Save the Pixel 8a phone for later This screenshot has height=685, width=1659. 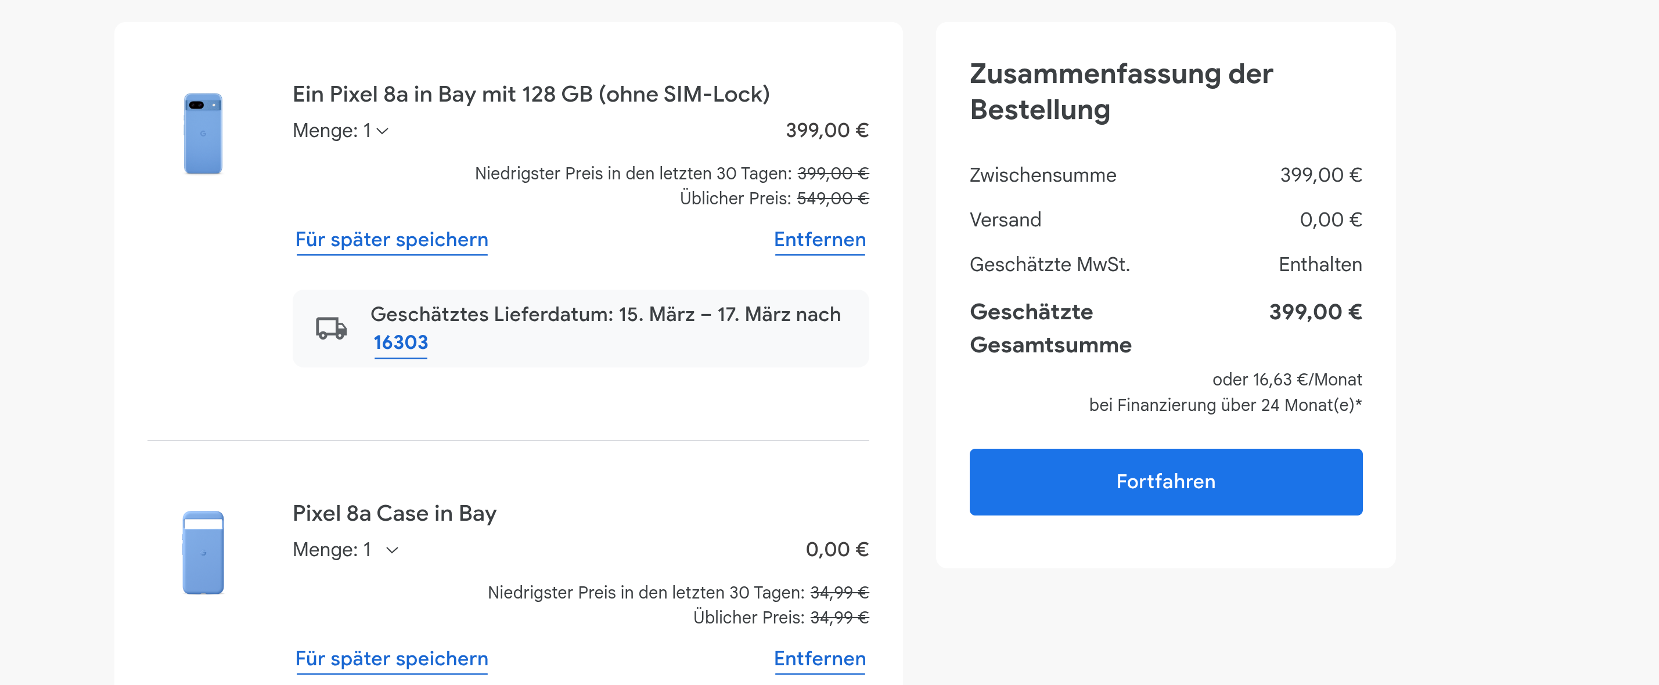coord(391,240)
